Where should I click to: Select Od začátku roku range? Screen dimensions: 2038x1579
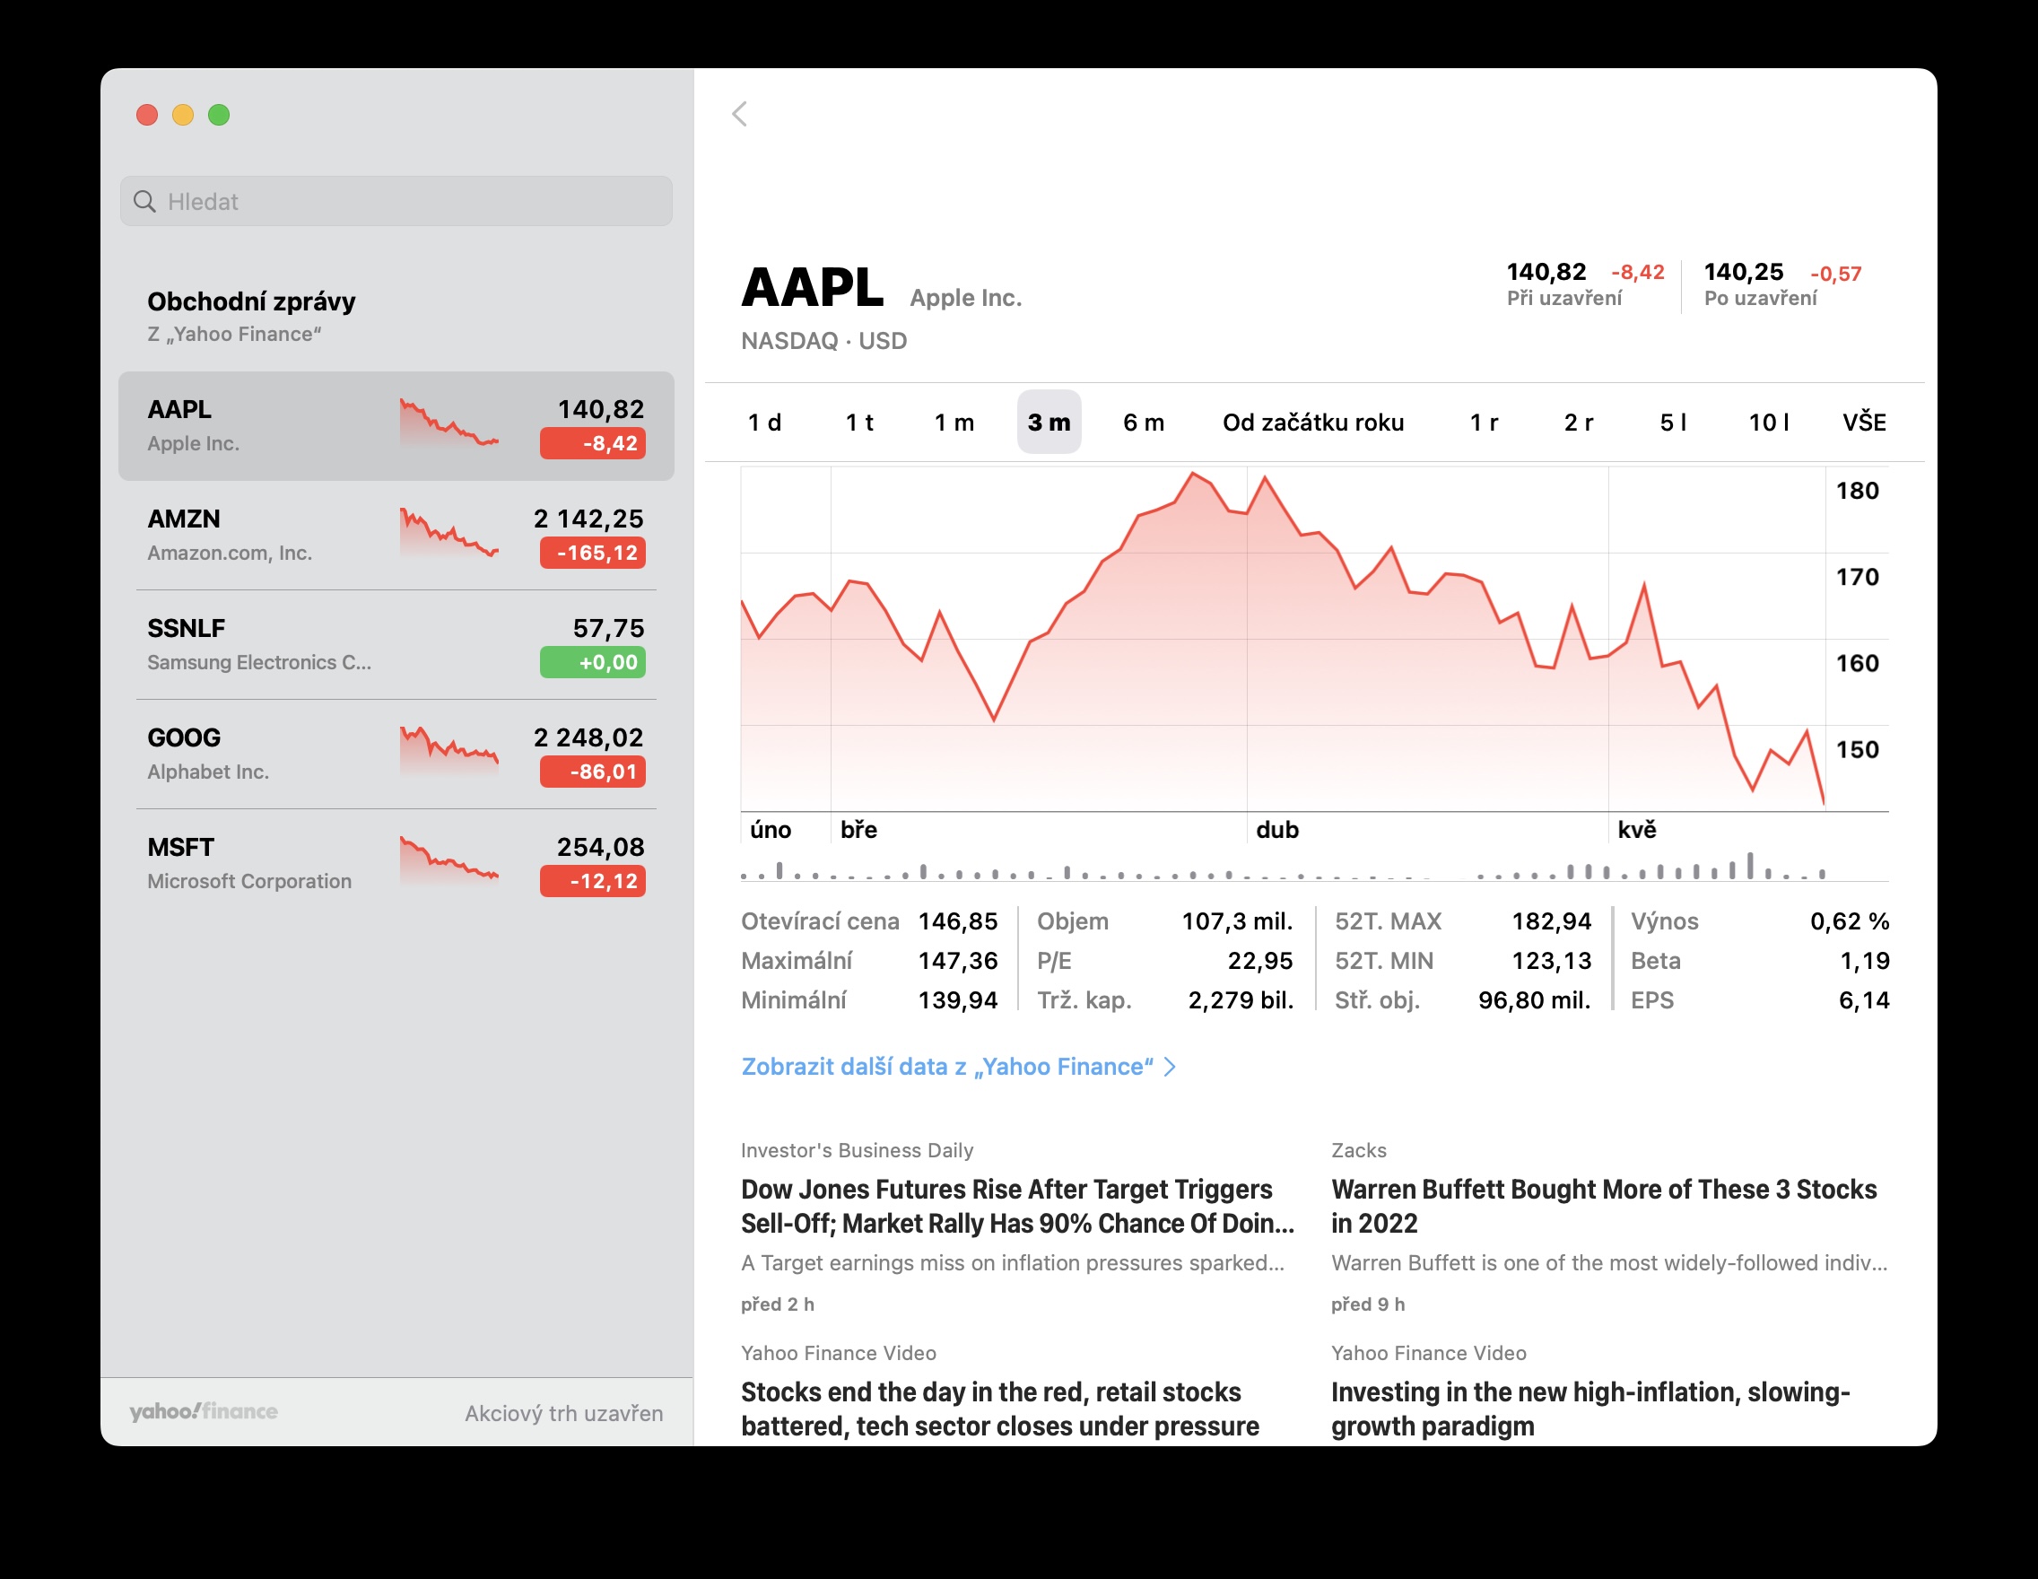[1312, 423]
